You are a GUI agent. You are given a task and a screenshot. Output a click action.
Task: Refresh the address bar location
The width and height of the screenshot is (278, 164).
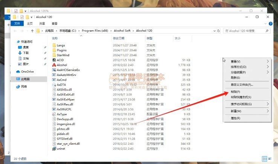click(x=218, y=31)
